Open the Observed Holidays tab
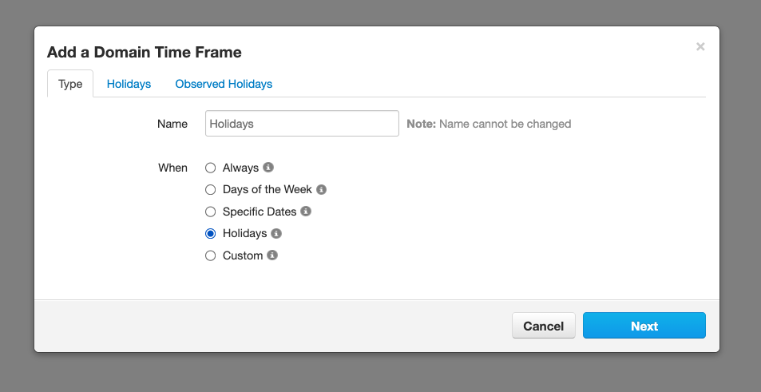This screenshot has width=761, height=392. pos(224,84)
